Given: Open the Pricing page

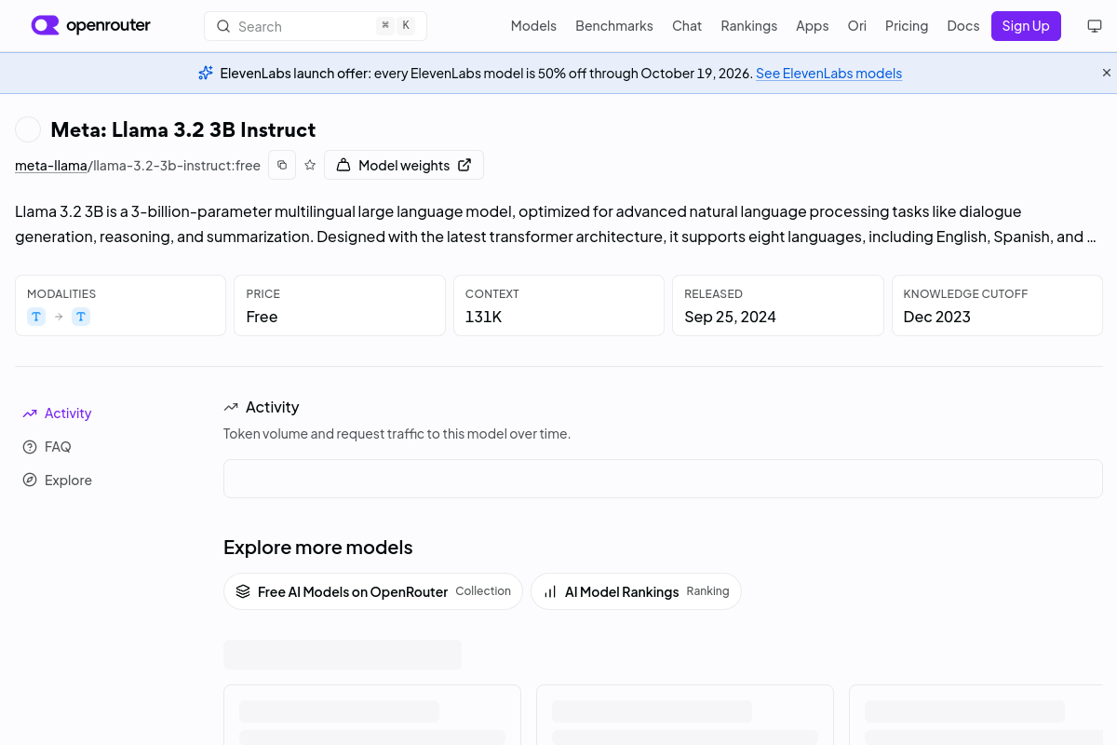Looking at the screenshot, I should [907, 26].
